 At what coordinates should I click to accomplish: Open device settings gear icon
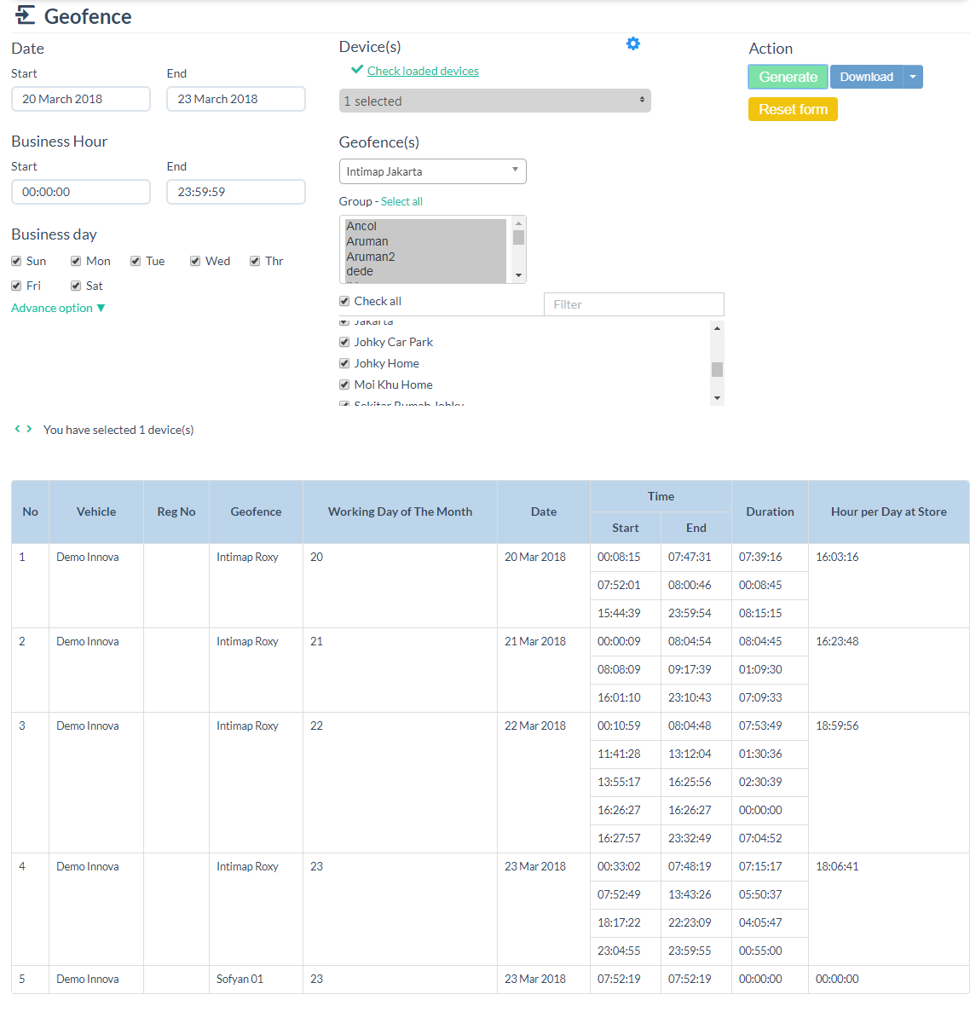[632, 43]
